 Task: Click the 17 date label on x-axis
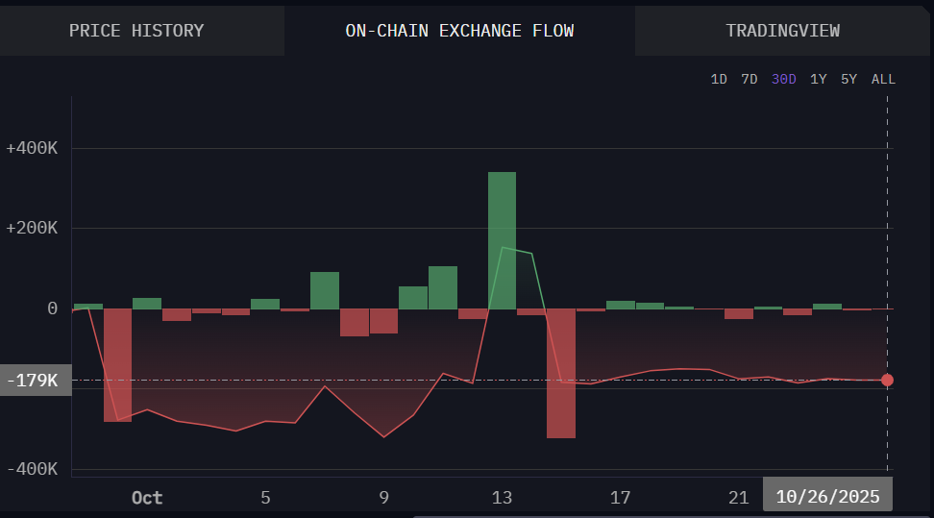620,498
